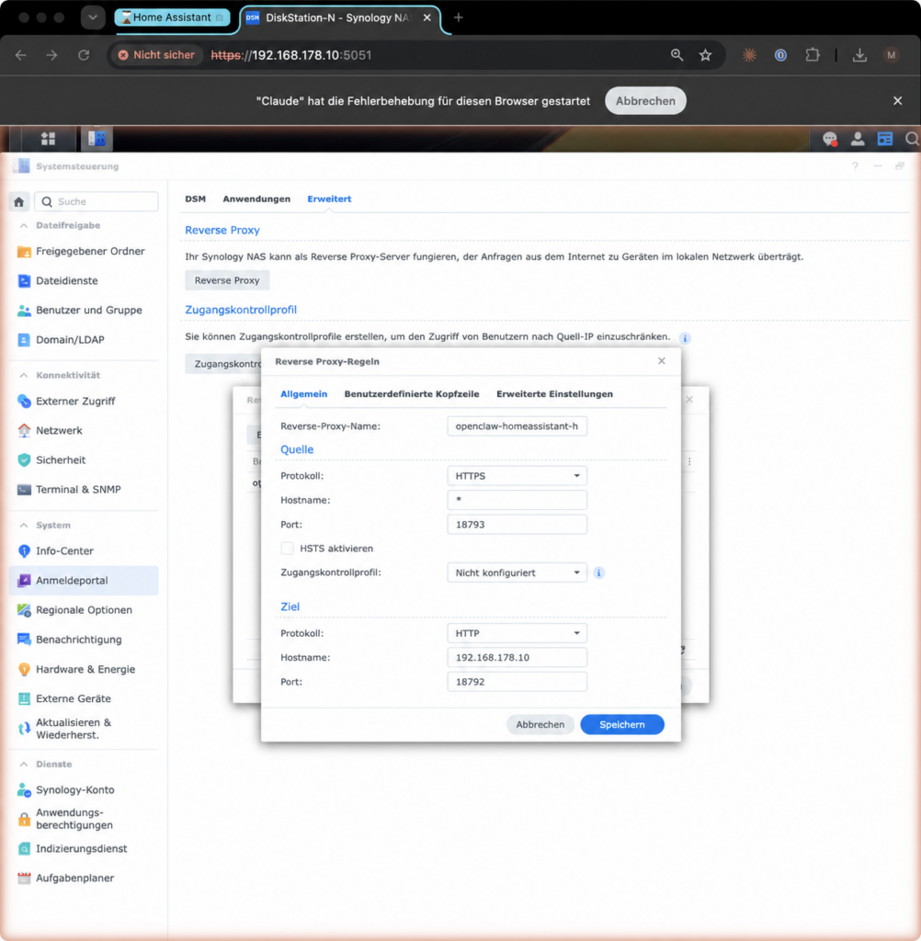Switch to Anwendungen tab
Screen dimensions: 921x941
pyautogui.click(x=256, y=198)
